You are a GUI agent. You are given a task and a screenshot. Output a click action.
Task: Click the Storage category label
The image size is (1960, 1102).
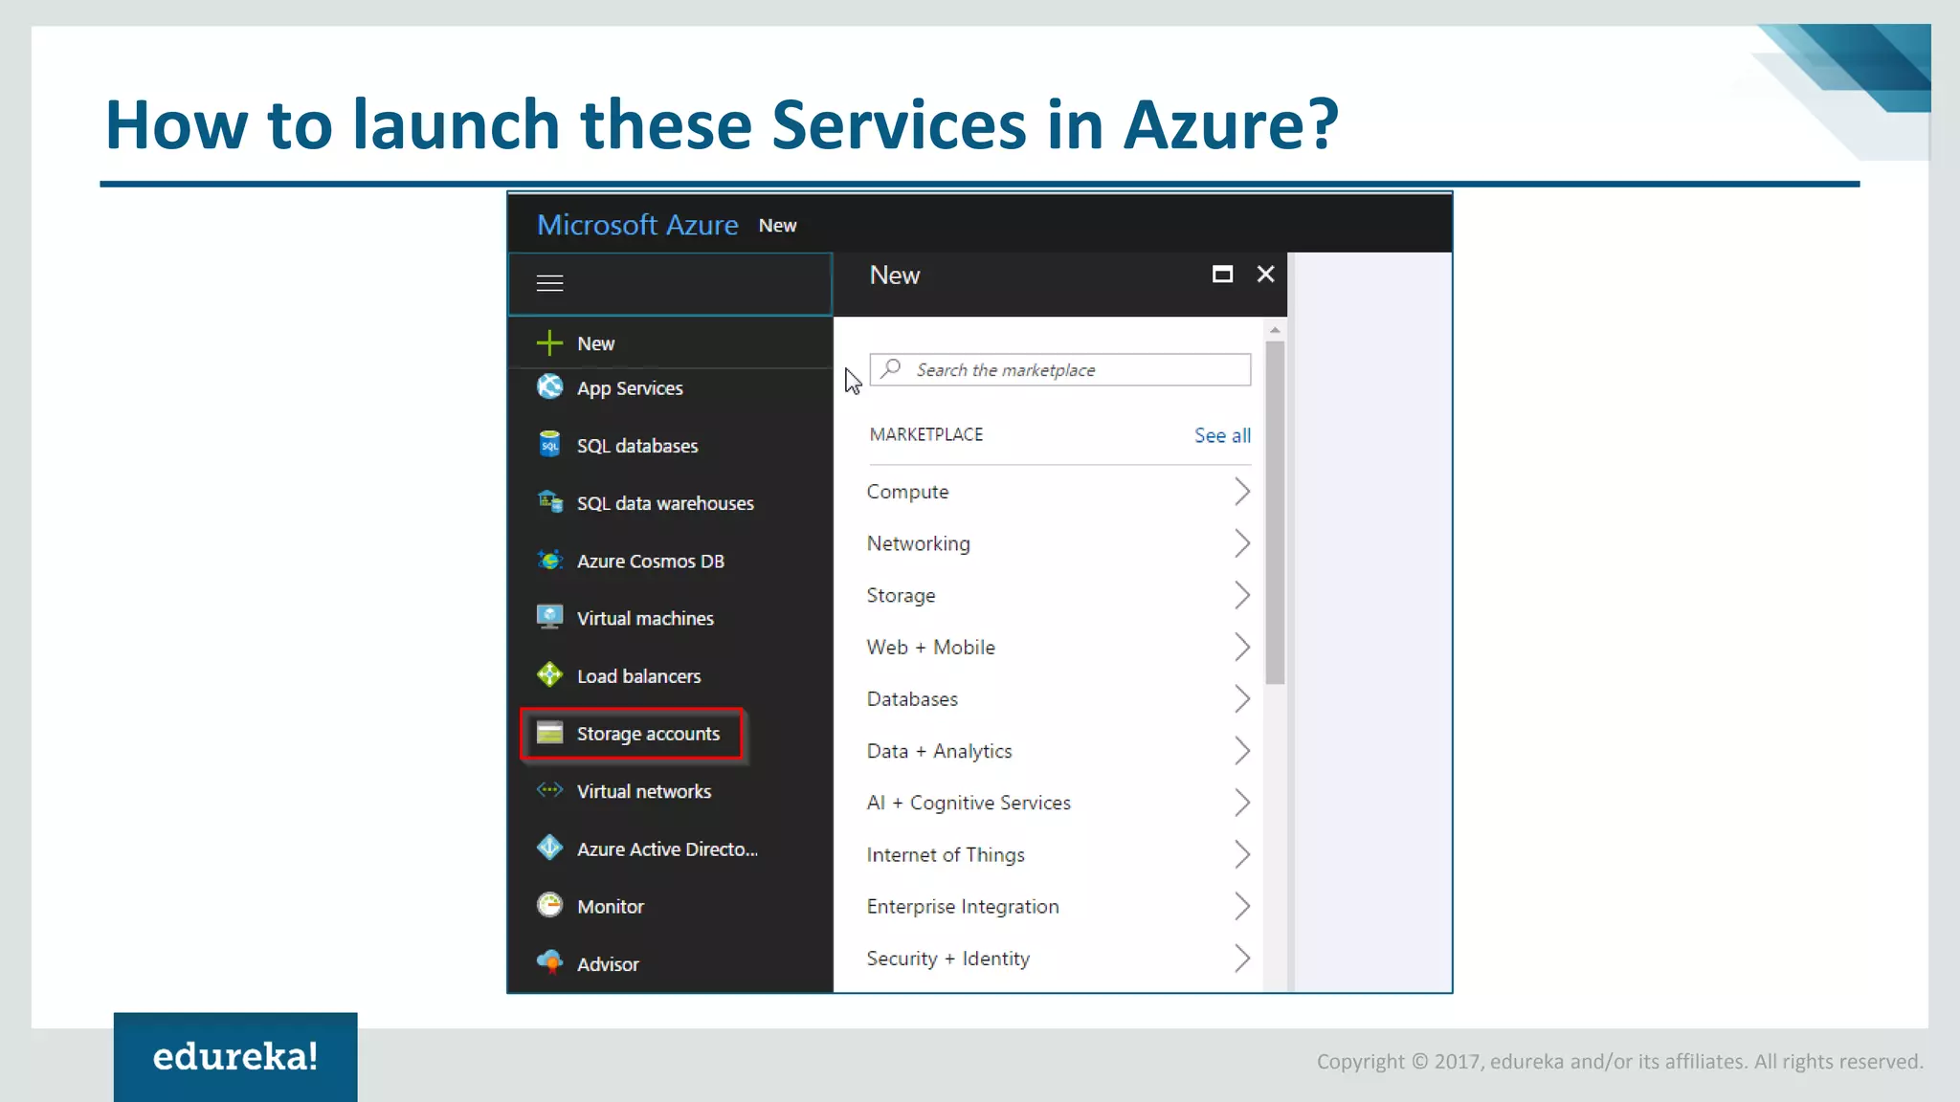point(901,595)
